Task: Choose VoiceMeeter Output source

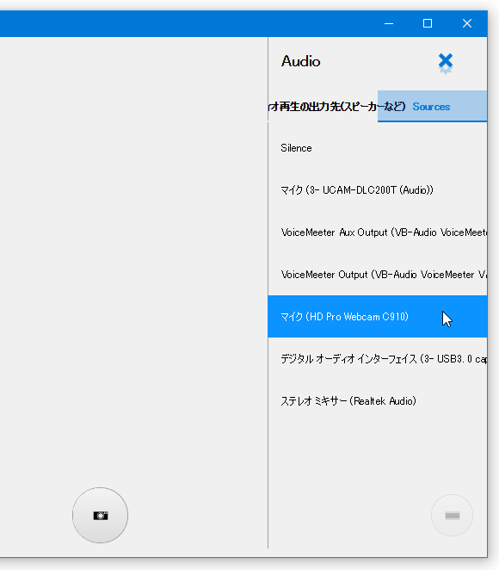Action: point(378,275)
